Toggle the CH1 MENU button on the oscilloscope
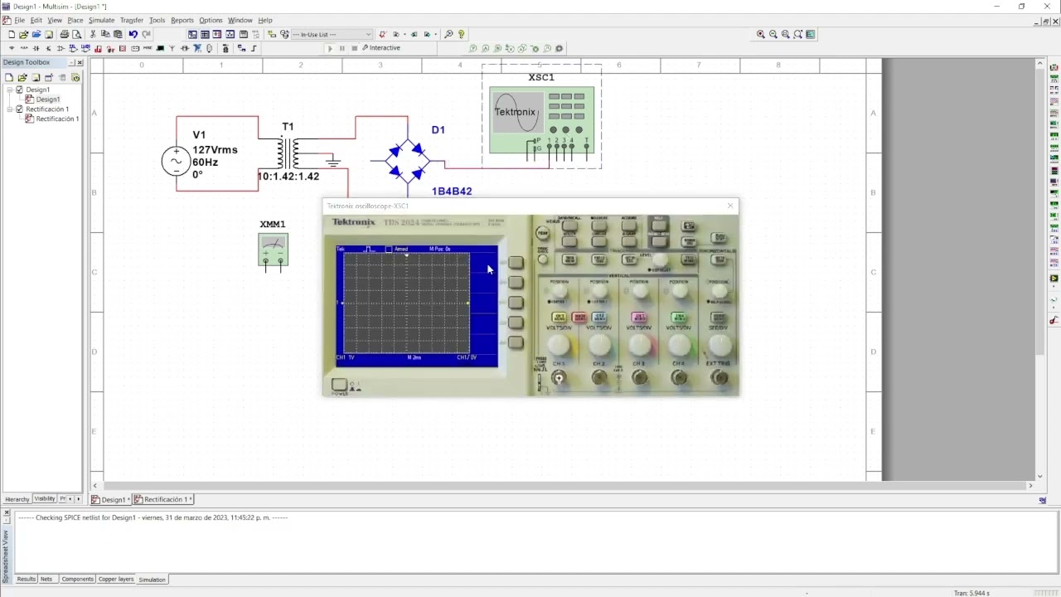This screenshot has height=597, width=1061. (x=559, y=317)
